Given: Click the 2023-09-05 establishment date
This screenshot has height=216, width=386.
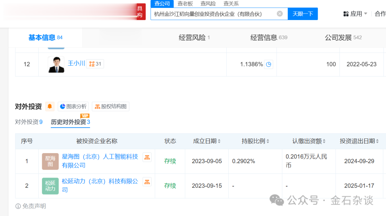Looking at the screenshot, I should [x=207, y=161].
